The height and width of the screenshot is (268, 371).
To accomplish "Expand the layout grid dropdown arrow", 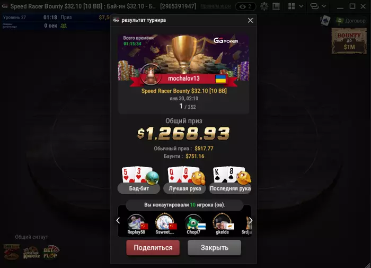I will [x=301, y=6].
